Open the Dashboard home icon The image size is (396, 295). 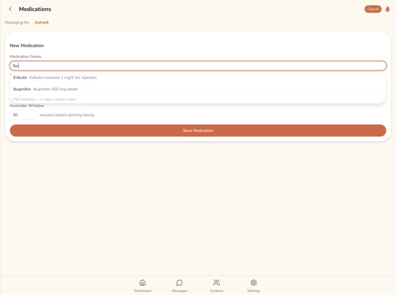click(142, 283)
